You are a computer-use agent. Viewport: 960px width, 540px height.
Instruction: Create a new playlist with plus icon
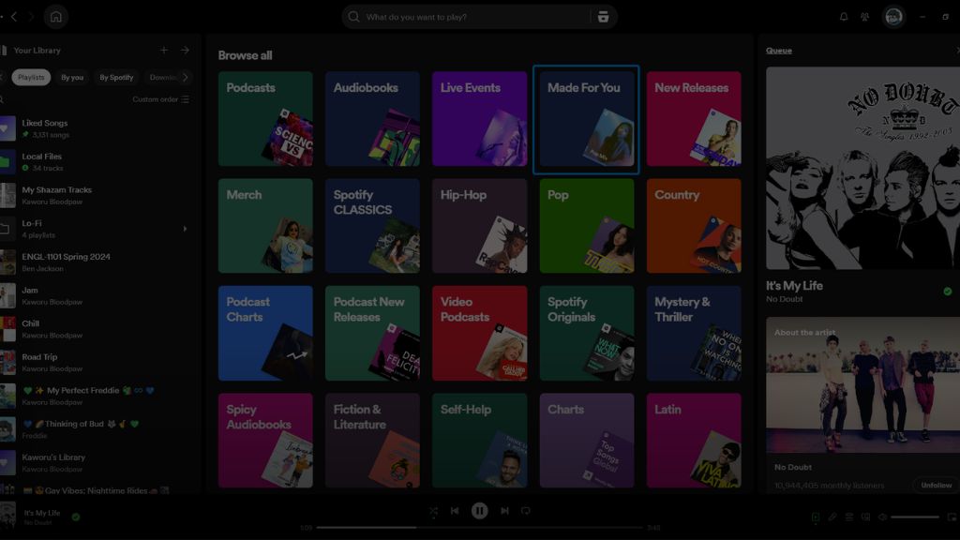164,51
